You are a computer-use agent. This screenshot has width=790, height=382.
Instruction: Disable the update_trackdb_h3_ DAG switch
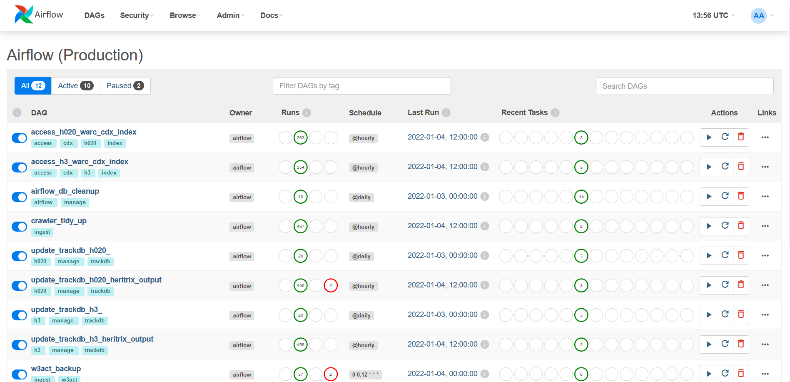pyautogui.click(x=19, y=315)
